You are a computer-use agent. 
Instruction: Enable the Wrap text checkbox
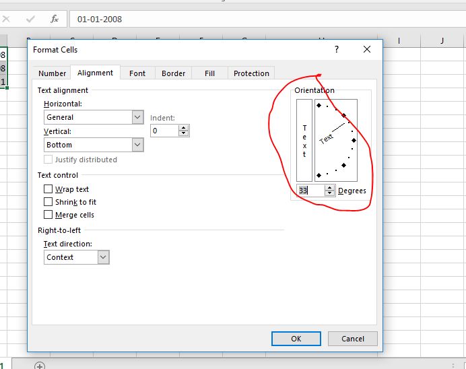pyautogui.click(x=48, y=189)
